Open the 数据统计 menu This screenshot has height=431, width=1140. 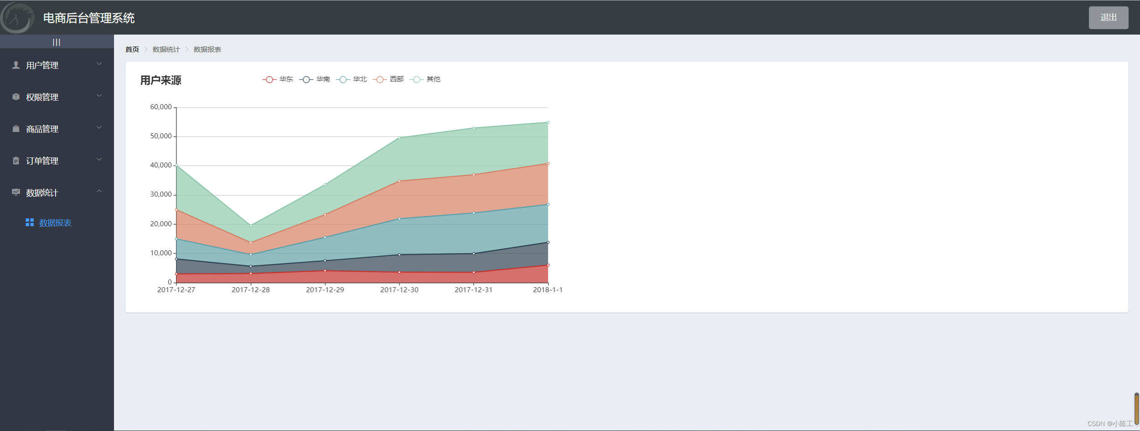[57, 193]
